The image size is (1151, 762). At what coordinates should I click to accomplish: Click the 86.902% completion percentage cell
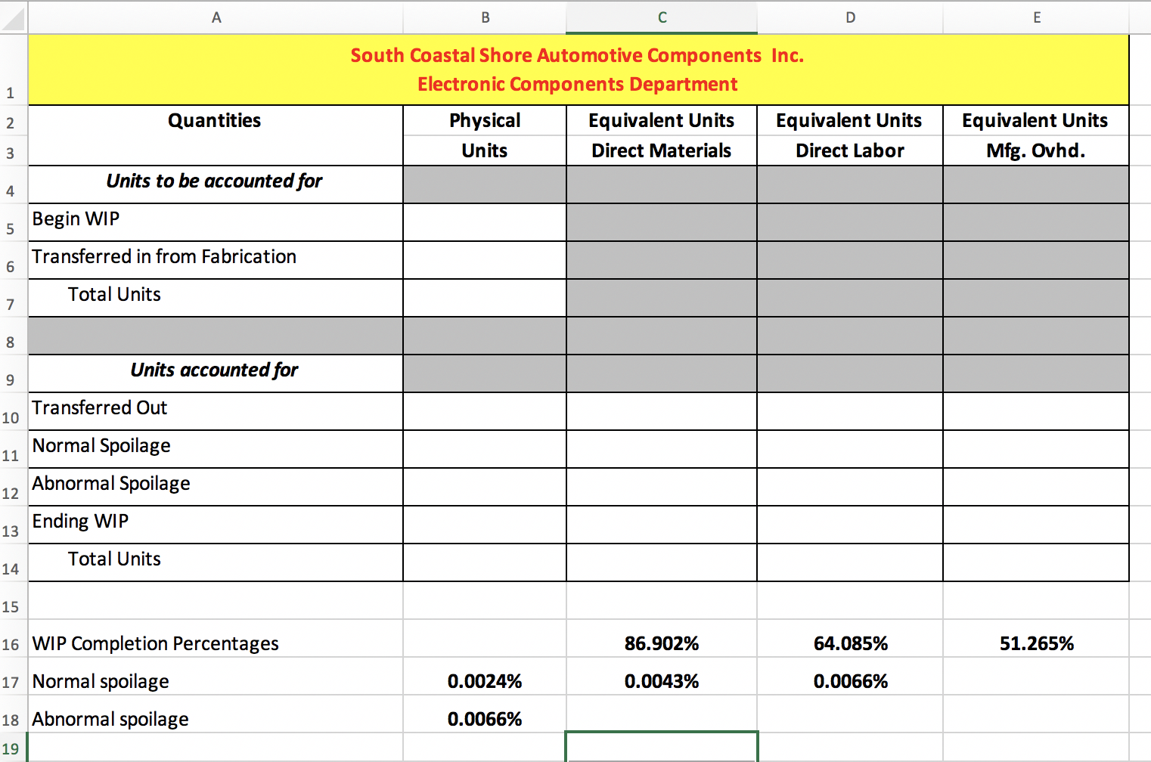click(661, 643)
